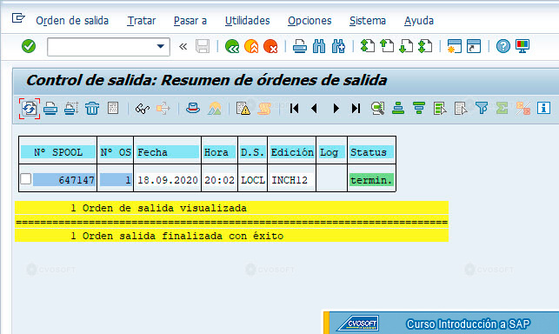
Task: Click the green Back arrow icon
Action: coord(232,46)
